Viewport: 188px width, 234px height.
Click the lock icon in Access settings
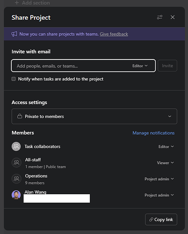[x=20, y=116]
